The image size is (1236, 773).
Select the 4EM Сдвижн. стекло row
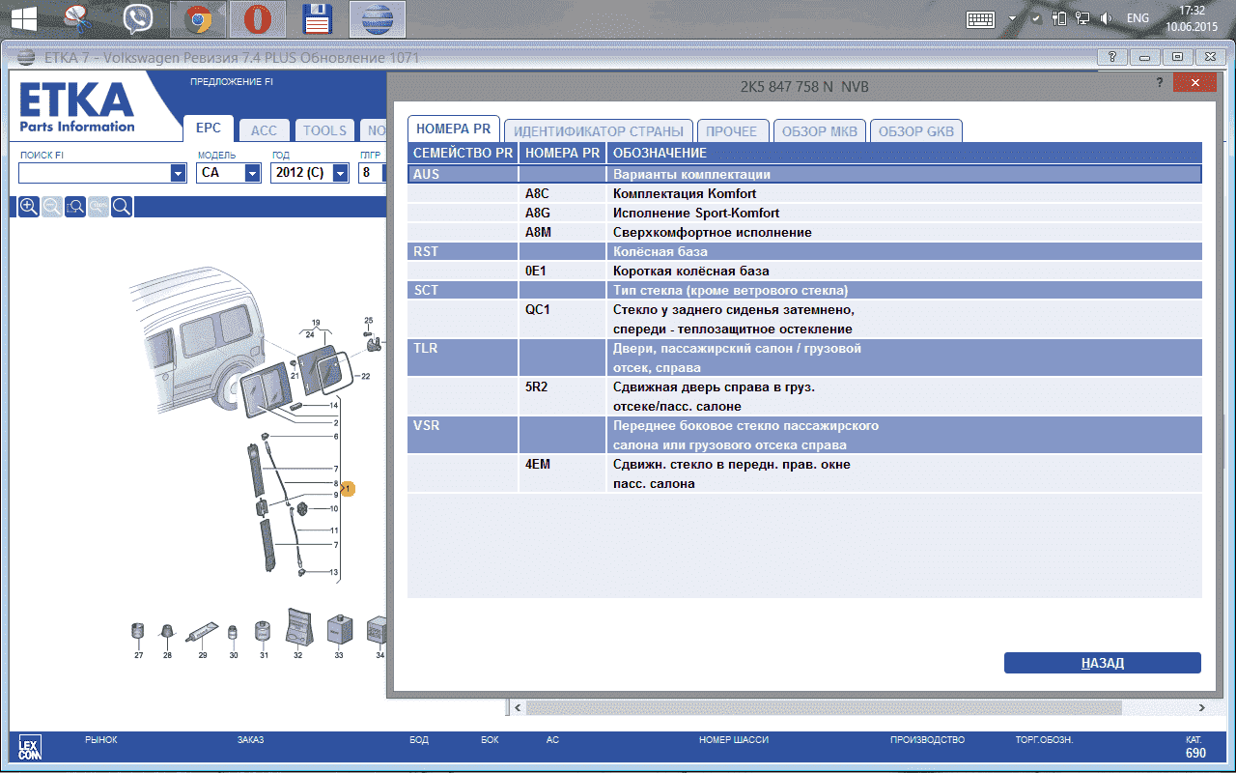point(804,473)
